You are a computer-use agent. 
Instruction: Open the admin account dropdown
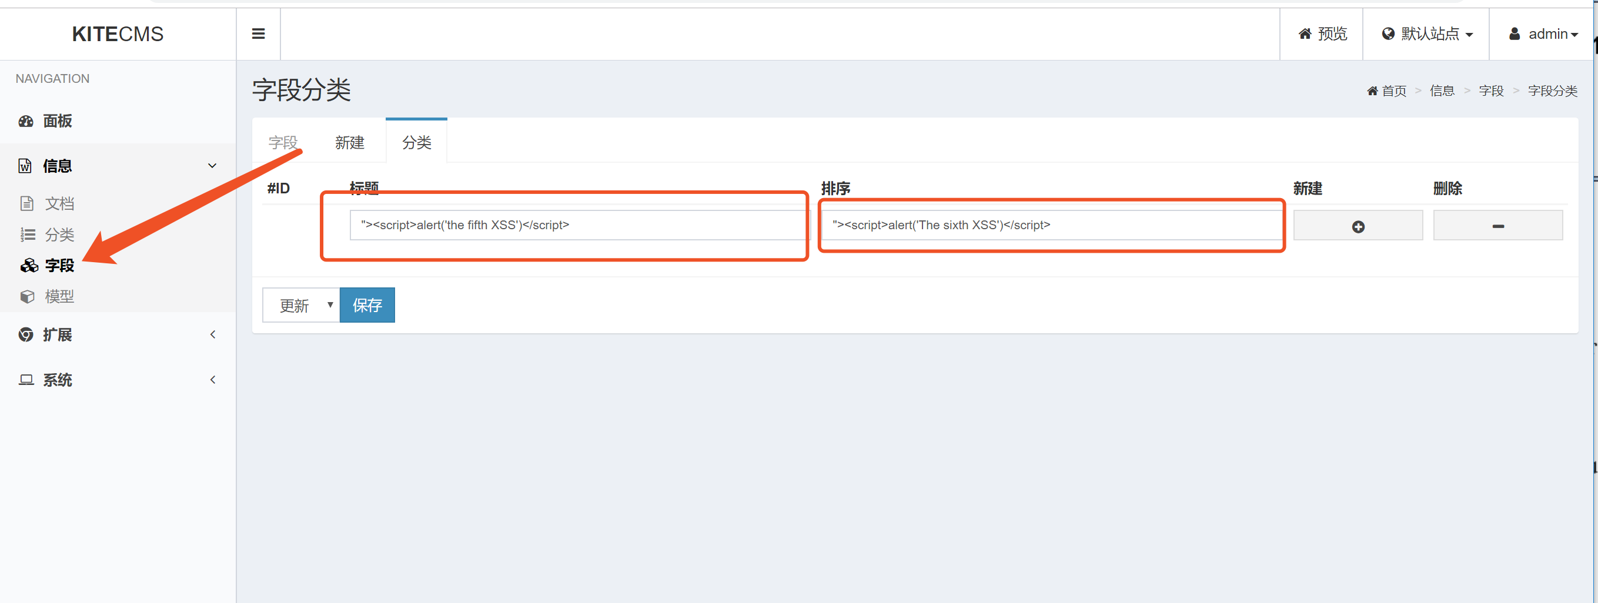click(x=1543, y=33)
